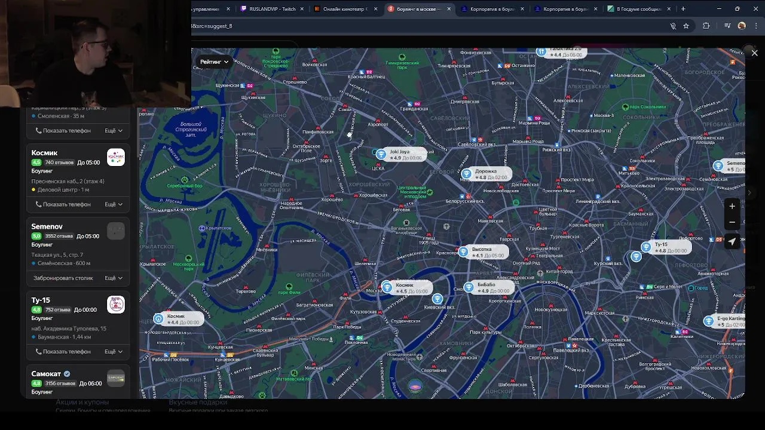765x430 pixels.
Task: Zoom out the map with minus button
Action: click(732, 222)
